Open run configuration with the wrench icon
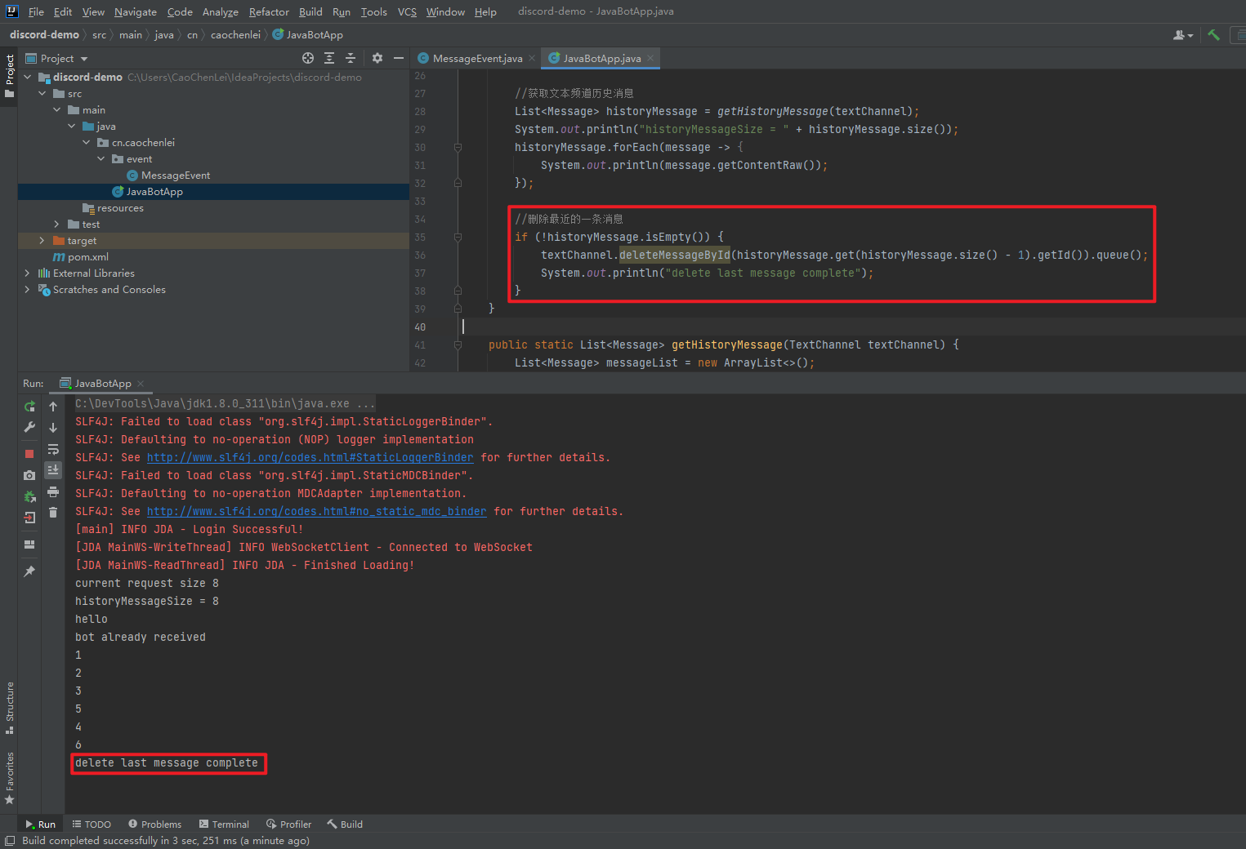Screen dimensions: 1246x849 (29, 427)
